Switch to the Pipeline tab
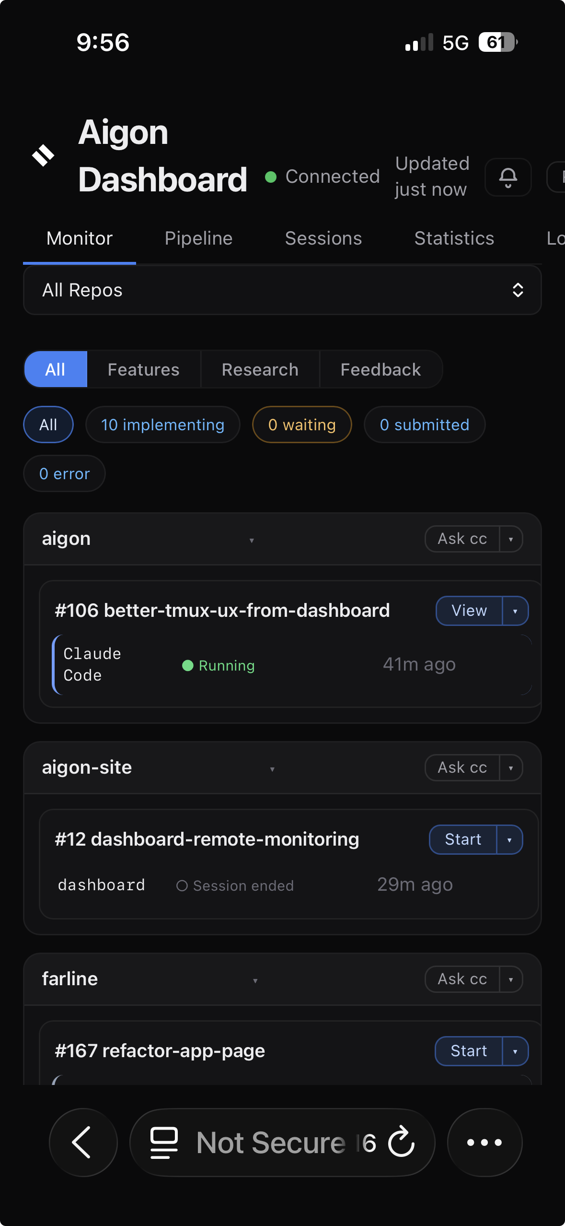Screen dimensions: 565x1226 (198, 238)
